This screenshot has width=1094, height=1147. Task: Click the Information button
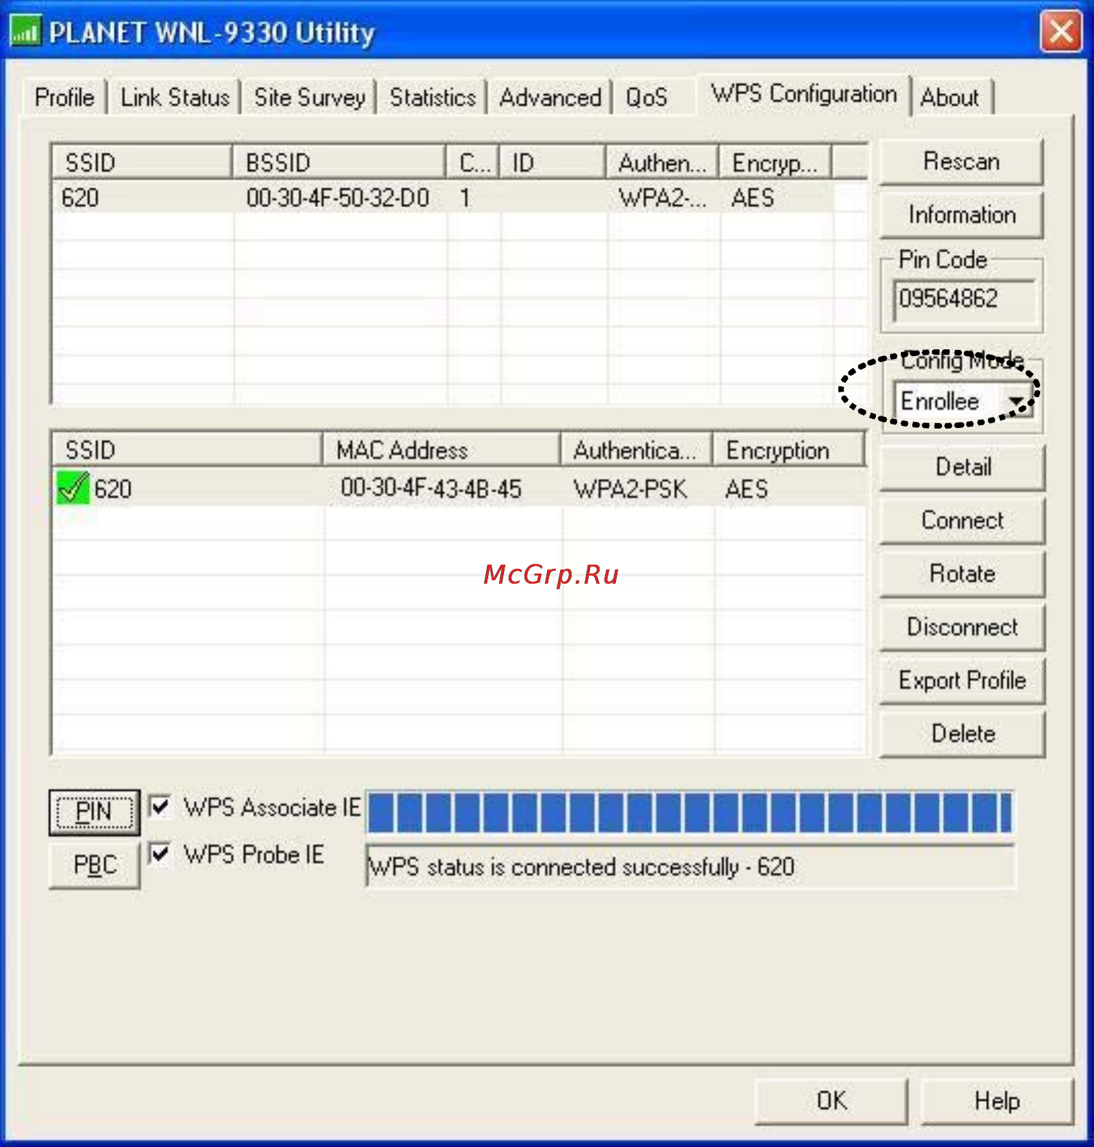coord(961,215)
